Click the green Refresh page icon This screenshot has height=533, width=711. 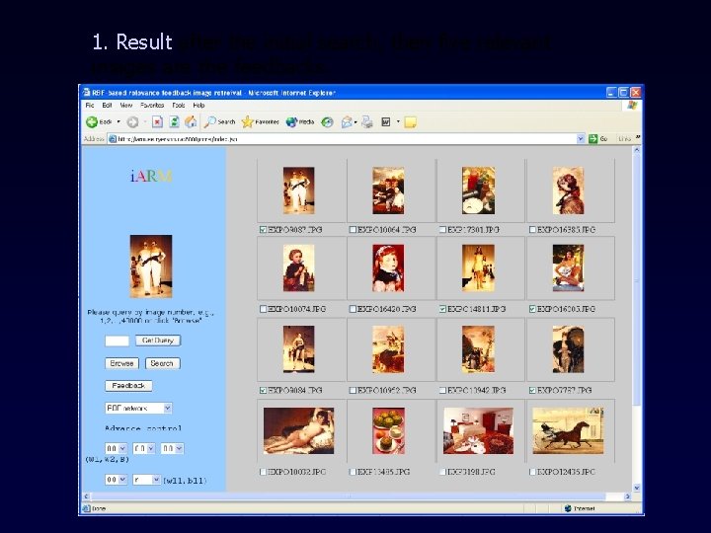click(x=174, y=122)
